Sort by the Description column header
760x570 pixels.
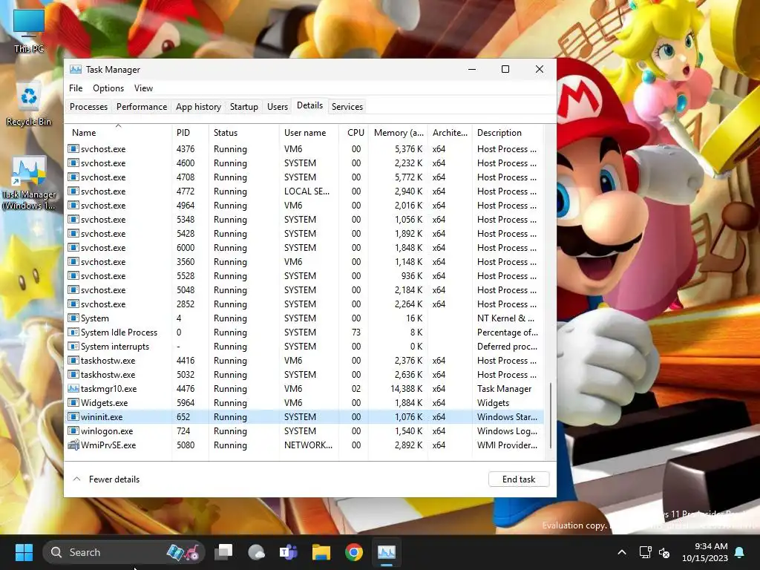click(x=508, y=133)
